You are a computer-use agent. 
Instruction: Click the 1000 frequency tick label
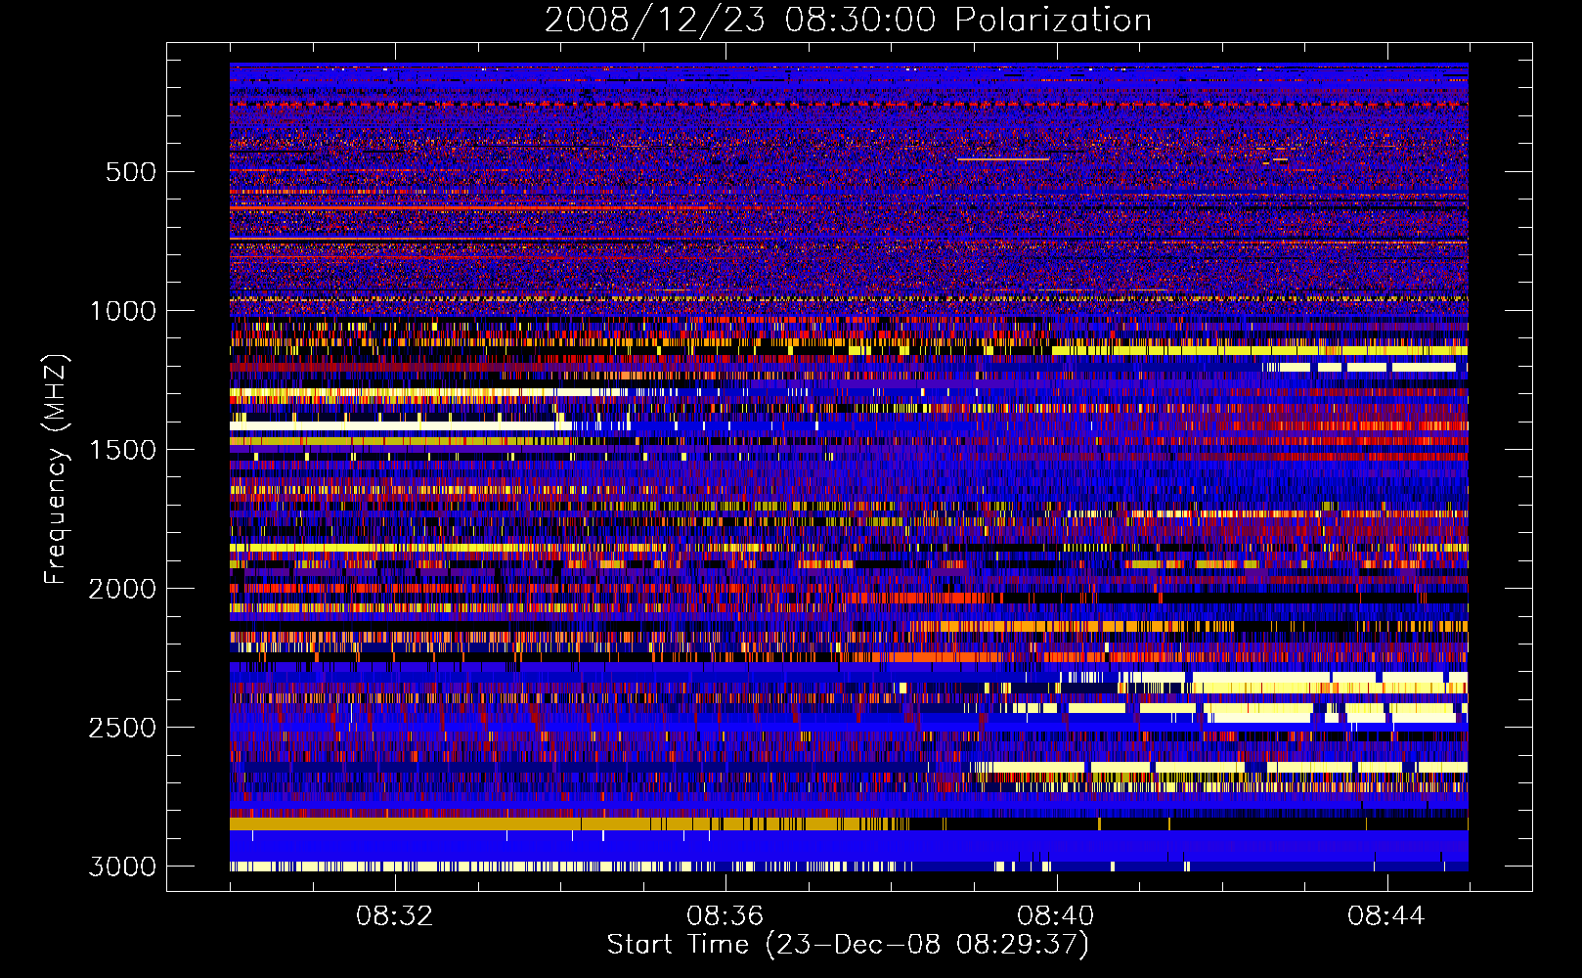(122, 311)
